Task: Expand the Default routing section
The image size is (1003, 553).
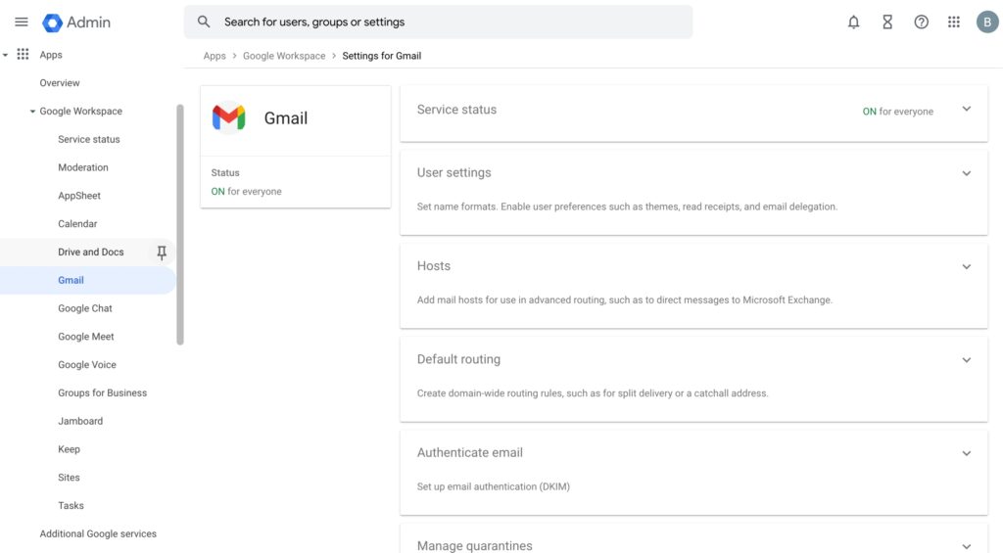Action: [x=966, y=360]
